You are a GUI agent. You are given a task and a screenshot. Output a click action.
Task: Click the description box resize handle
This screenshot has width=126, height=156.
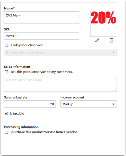click(115, 90)
